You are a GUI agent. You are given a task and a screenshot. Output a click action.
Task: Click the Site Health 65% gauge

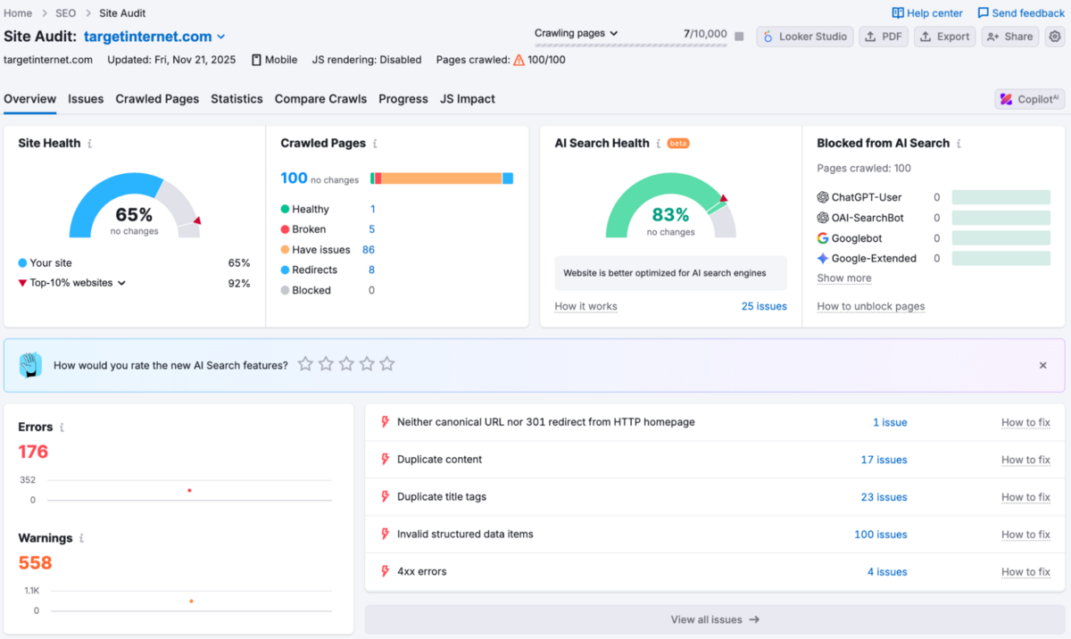pos(134,206)
